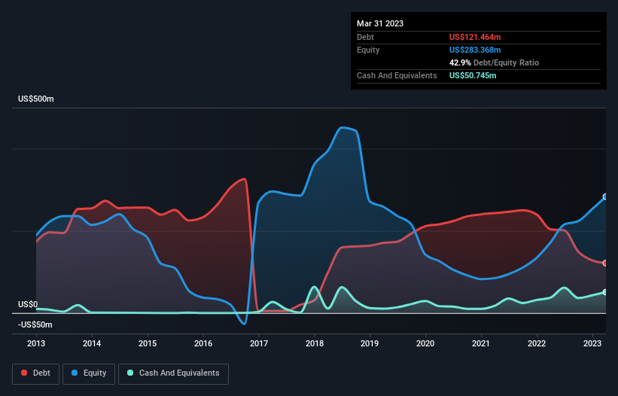This screenshot has height=396, width=618.
Task: Click the 2023 x-axis label
Action: coord(592,343)
